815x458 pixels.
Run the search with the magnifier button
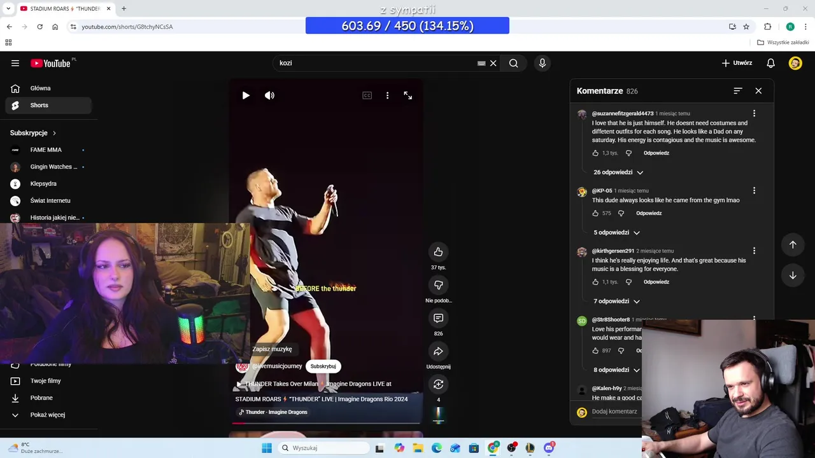(x=513, y=63)
